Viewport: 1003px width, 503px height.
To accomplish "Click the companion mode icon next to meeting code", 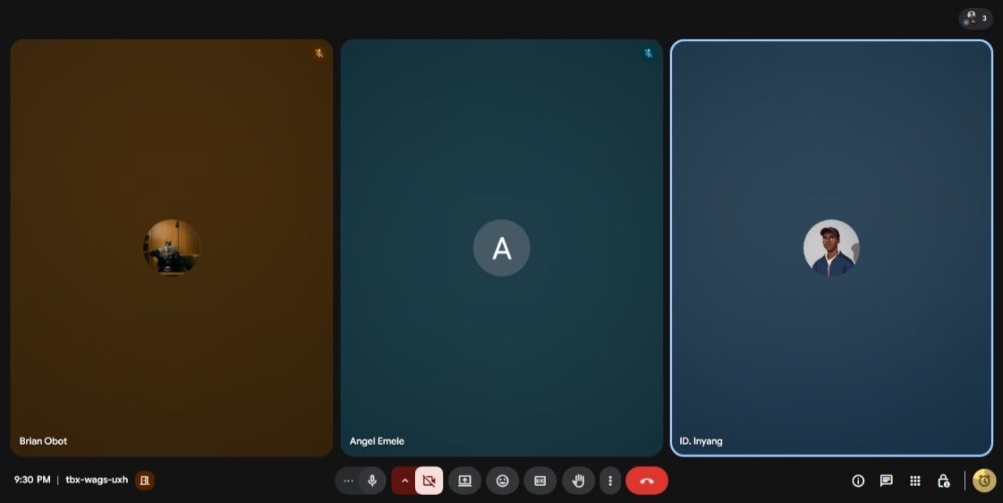I will click(x=145, y=480).
